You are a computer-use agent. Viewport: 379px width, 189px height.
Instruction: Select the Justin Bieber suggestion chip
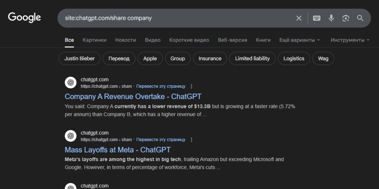pyautogui.click(x=80, y=58)
